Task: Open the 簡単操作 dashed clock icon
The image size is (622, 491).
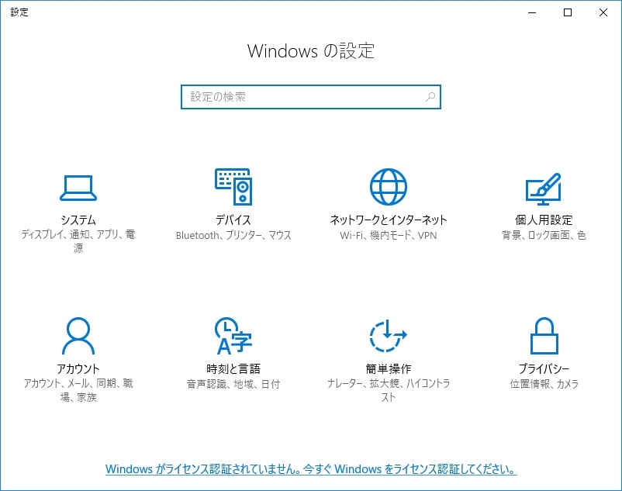Action: pos(389,336)
